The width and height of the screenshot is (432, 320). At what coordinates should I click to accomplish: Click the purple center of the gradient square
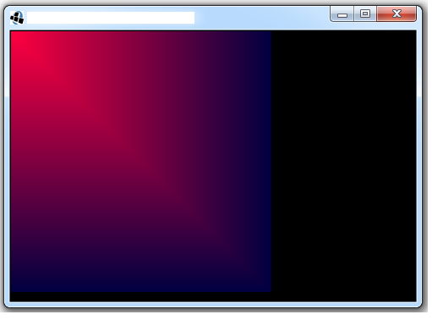(x=141, y=162)
